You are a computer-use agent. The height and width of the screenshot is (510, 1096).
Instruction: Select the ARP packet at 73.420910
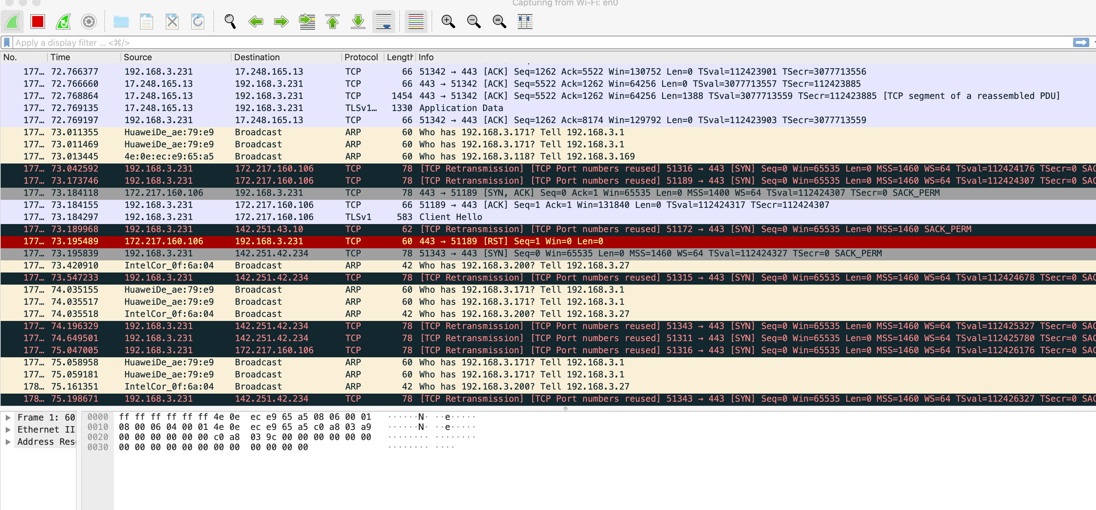(548, 265)
